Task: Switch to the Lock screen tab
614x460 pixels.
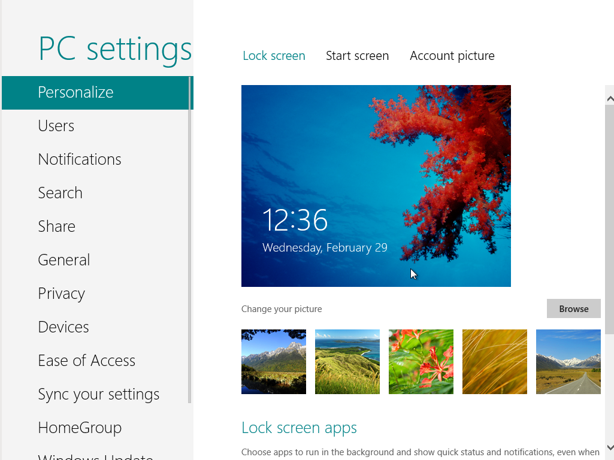Action: (x=274, y=56)
